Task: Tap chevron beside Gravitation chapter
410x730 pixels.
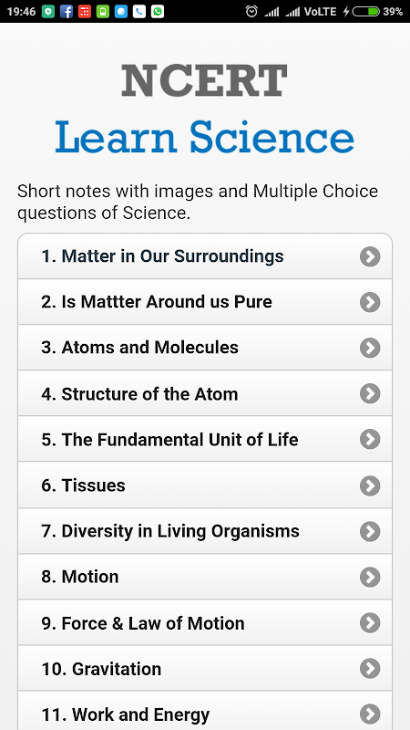Action: pos(370,669)
